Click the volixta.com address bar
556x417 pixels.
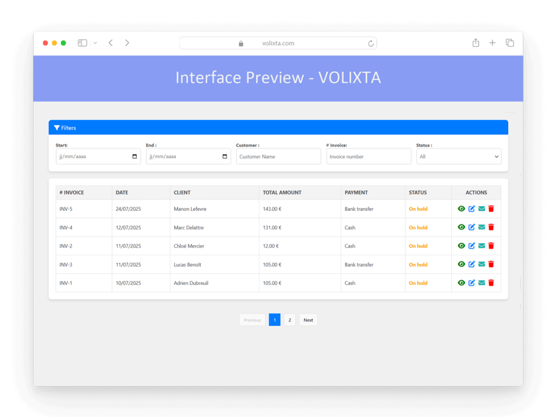pyautogui.click(x=278, y=43)
